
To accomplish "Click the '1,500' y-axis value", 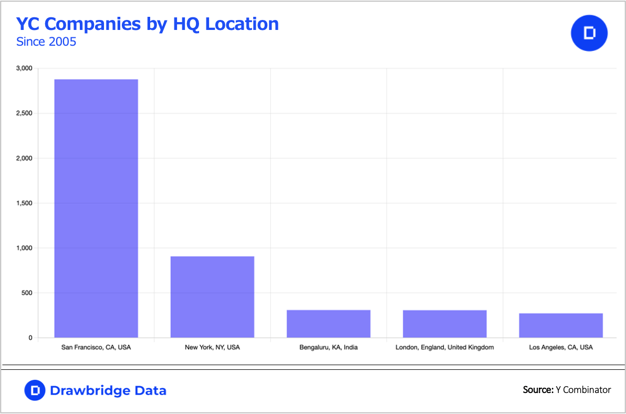I will point(24,203).
